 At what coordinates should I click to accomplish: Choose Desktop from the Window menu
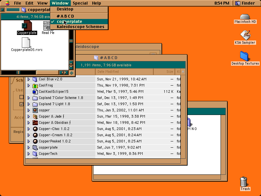point(79,9)
